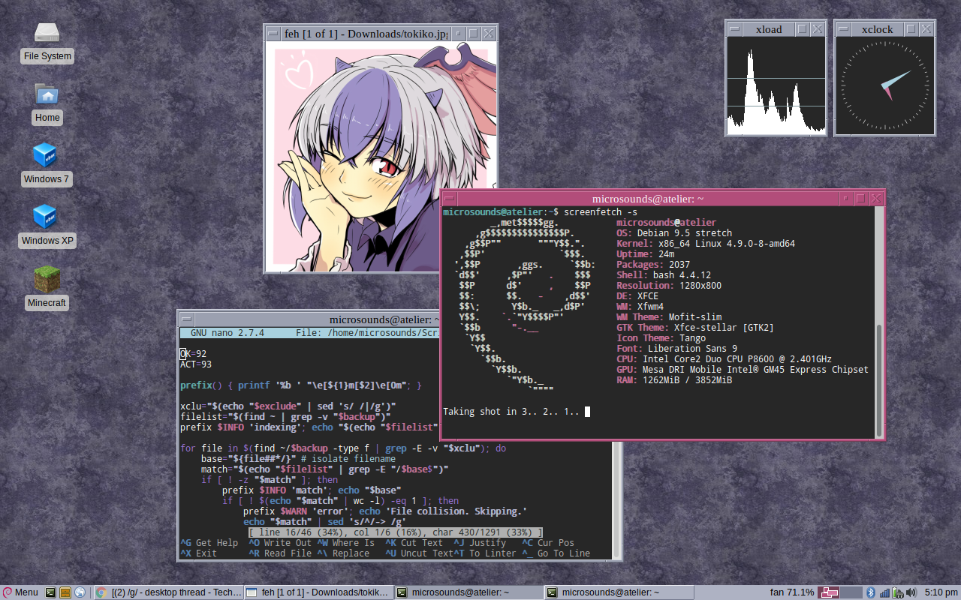Click the 'RAM: 1262MiB / 3852MiB' line

point(674,380)
